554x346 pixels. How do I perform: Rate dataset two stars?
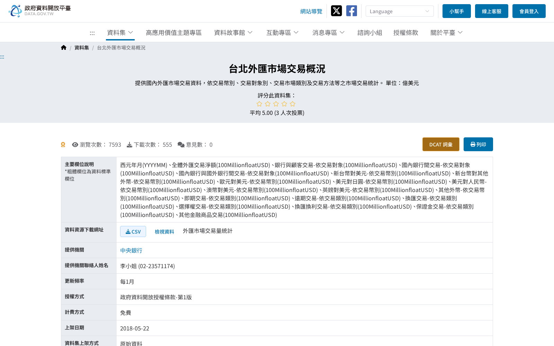click(x=268, y=104)
